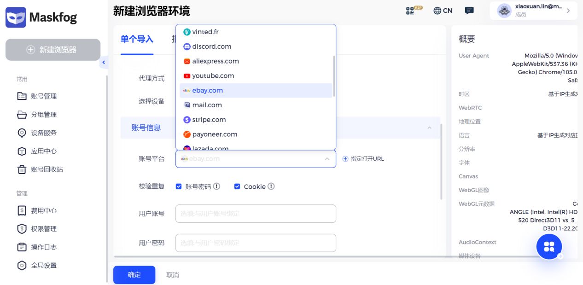Click the WebRTC label in summary

(470, 108)
